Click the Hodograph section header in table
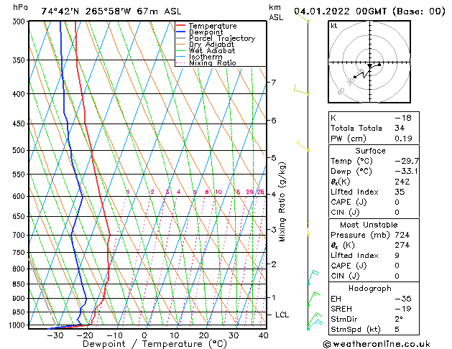This screenshot has height=349, width=452. pos(370,289)
